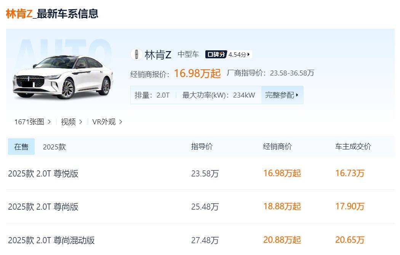Click the 17.90万 owner transaction price
The width and height of the screenshot is (400, 255).
point(350,207)
